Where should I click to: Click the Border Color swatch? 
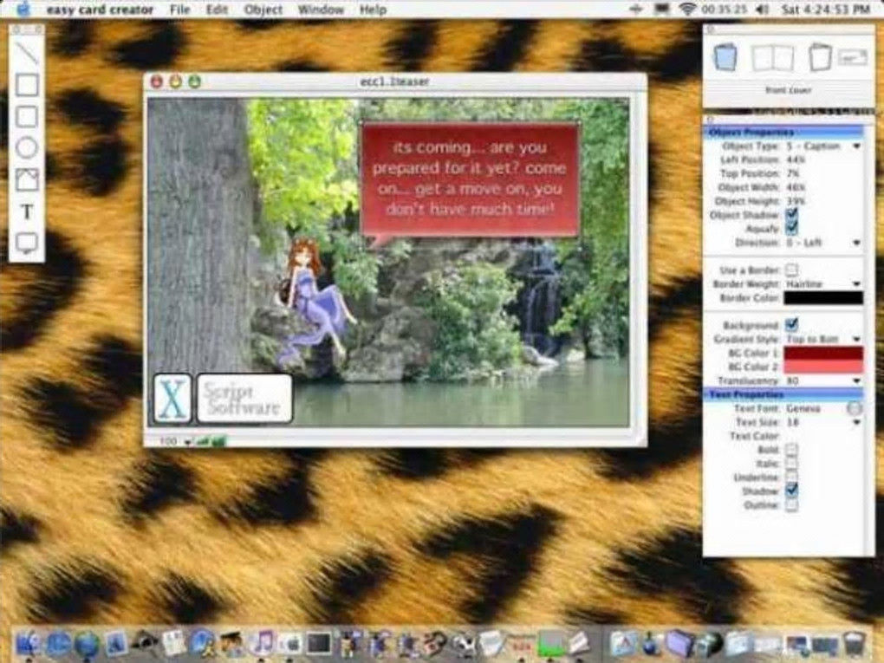823,297
